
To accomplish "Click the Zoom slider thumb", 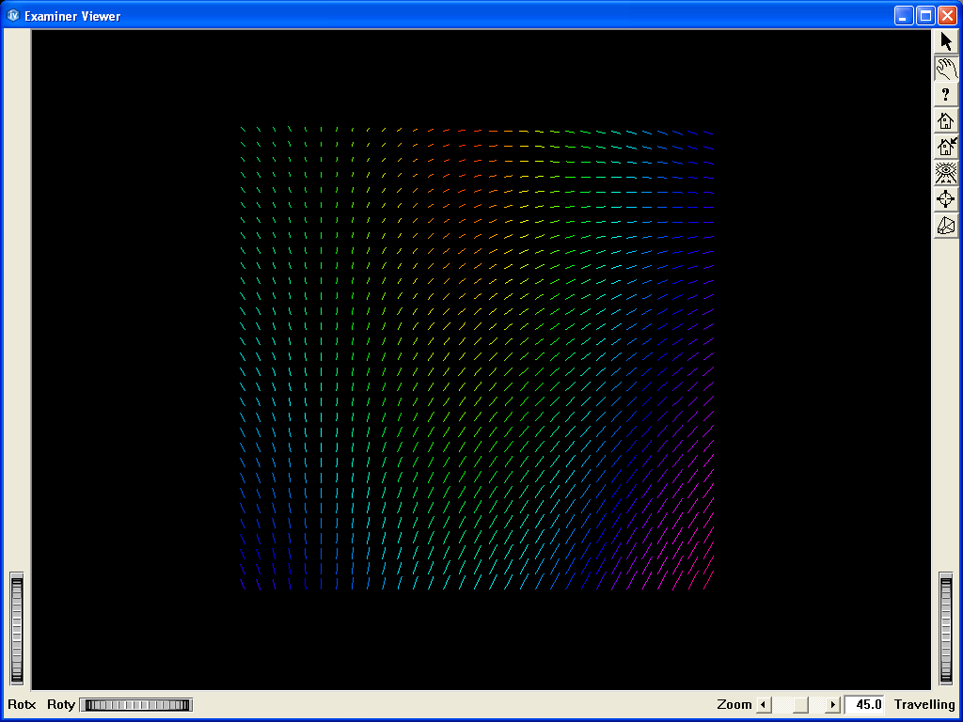I will tap(800, 705).
